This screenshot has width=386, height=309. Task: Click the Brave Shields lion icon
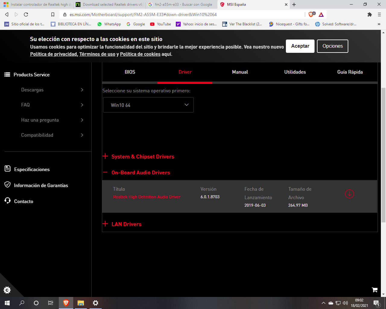311,14
